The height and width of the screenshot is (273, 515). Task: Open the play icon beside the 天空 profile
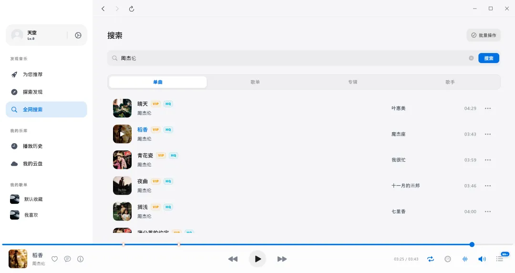tap(78, 35)
